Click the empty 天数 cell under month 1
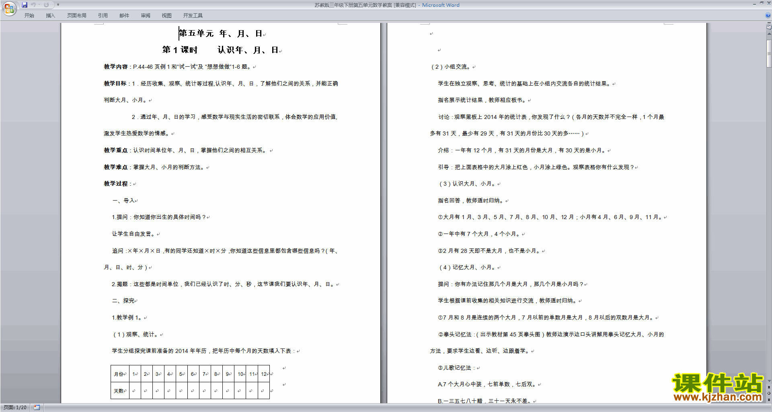Screen dimensions: 772x412 135,391
